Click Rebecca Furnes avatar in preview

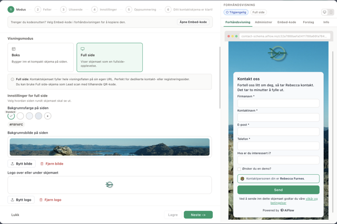click(x=242, y=178)
